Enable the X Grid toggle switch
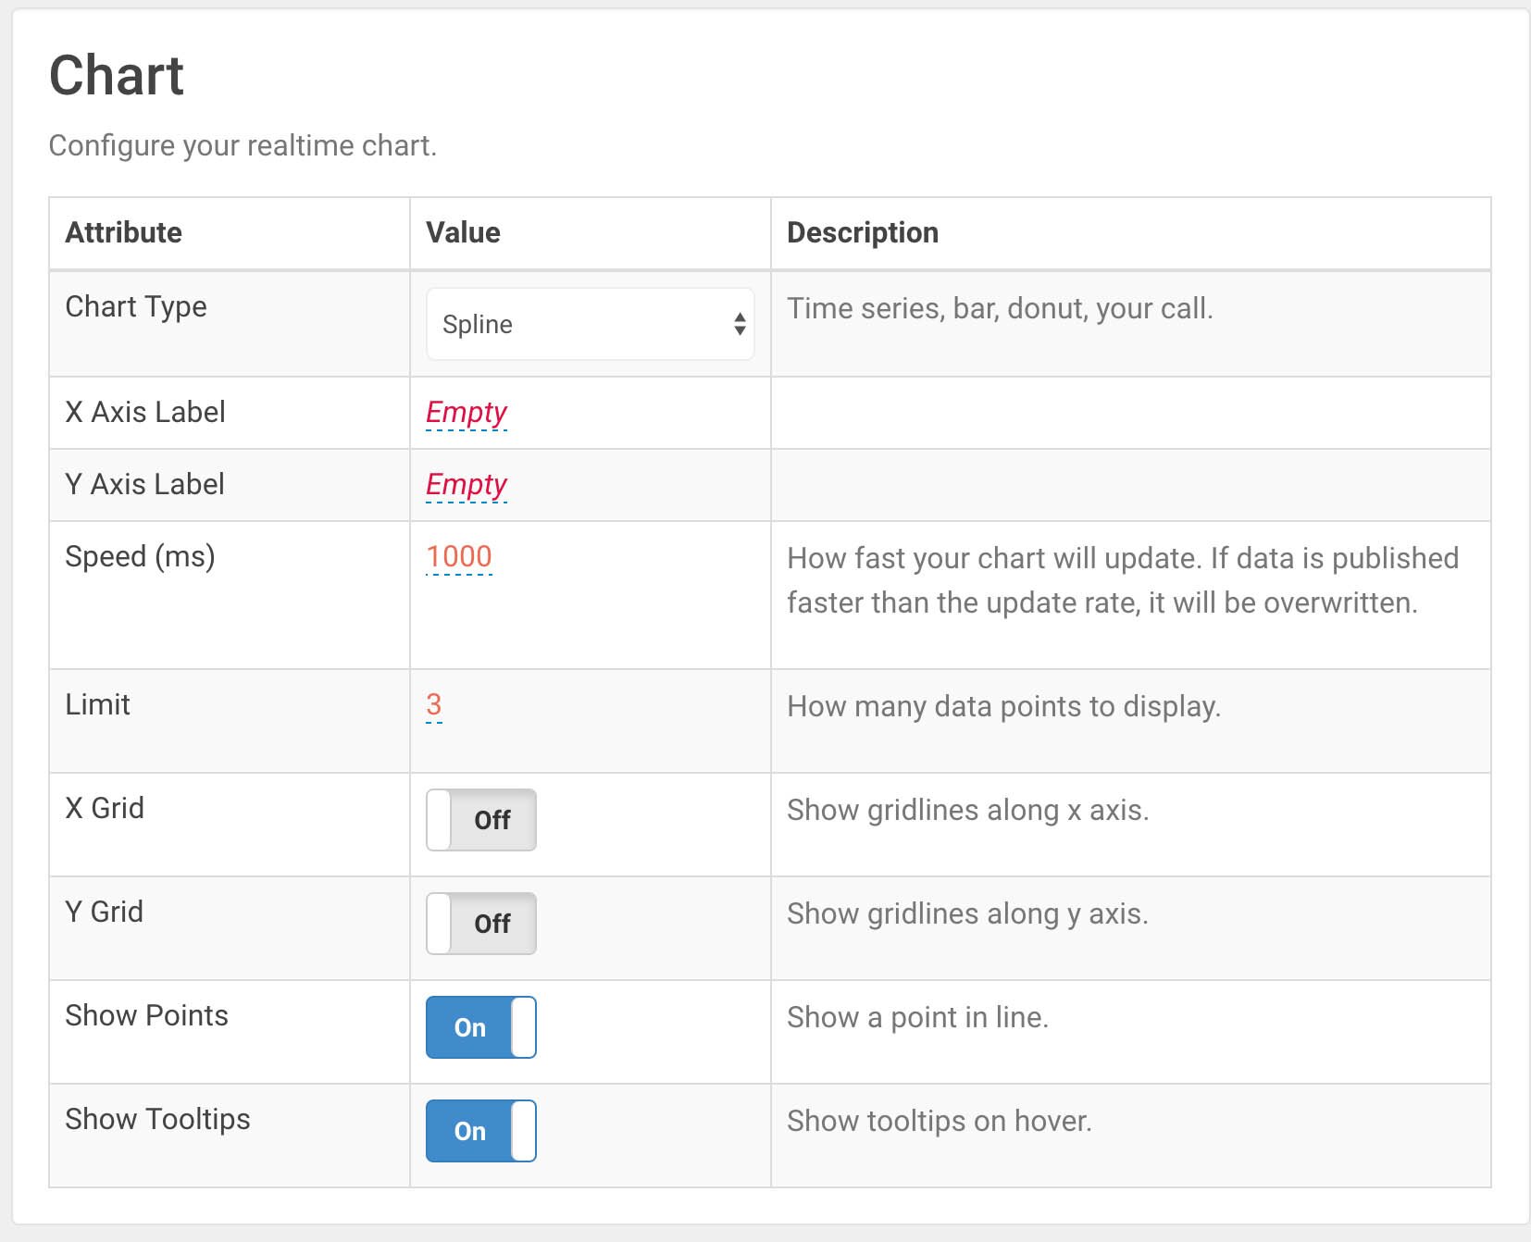Screen dimensions: 1531x1242 tap(480, 820)
